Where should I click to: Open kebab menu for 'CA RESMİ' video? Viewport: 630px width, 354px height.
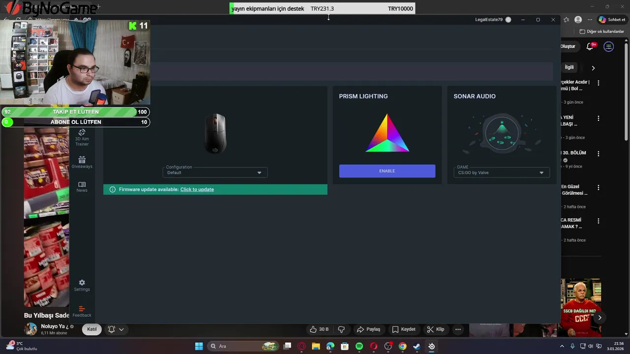tap(598, 221)
